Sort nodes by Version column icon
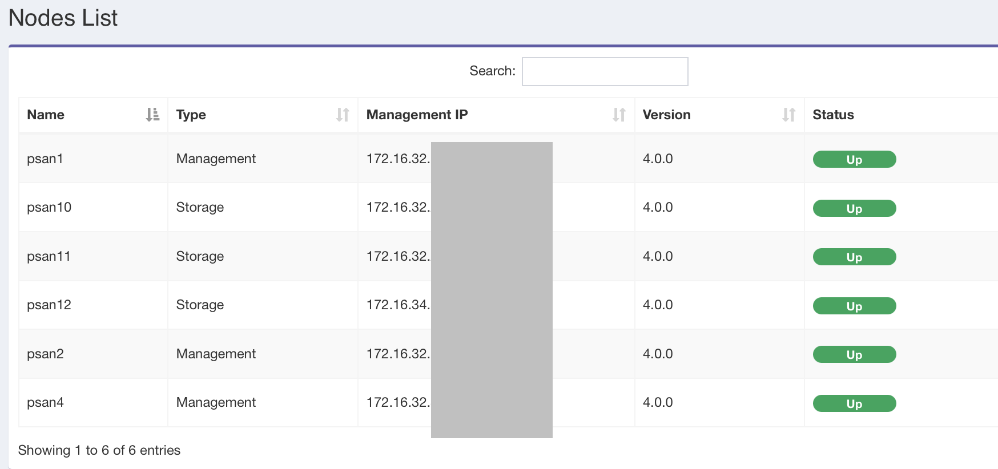This screenshot has height=469, width=998. tap(788, 115)
